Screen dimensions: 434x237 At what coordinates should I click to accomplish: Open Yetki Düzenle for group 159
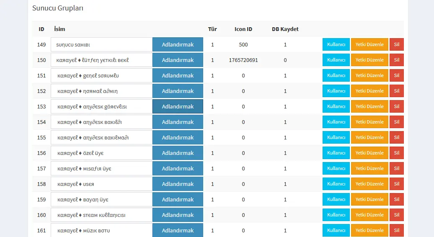pos(369,199)
